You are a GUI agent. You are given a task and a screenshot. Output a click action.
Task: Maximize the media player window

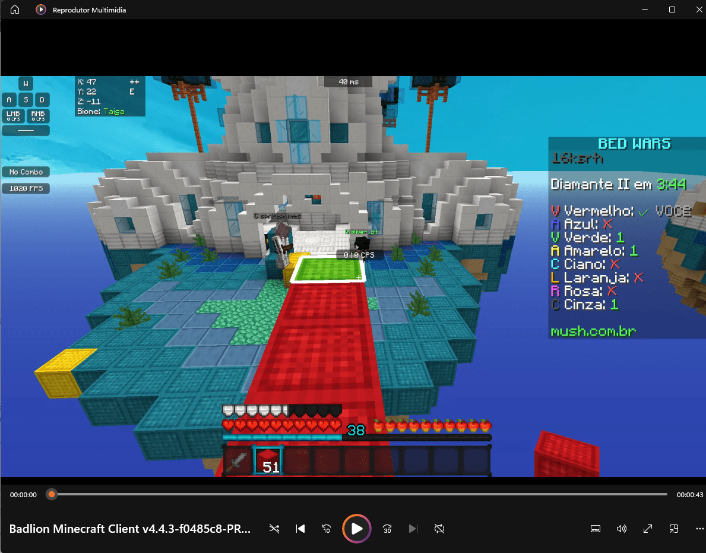click(x=672, y=10)
